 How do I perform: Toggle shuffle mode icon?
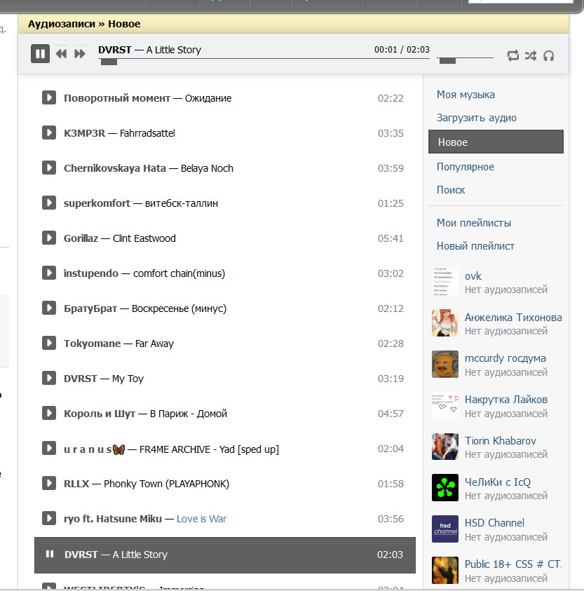pyautogui.click(x=531, y=56)
